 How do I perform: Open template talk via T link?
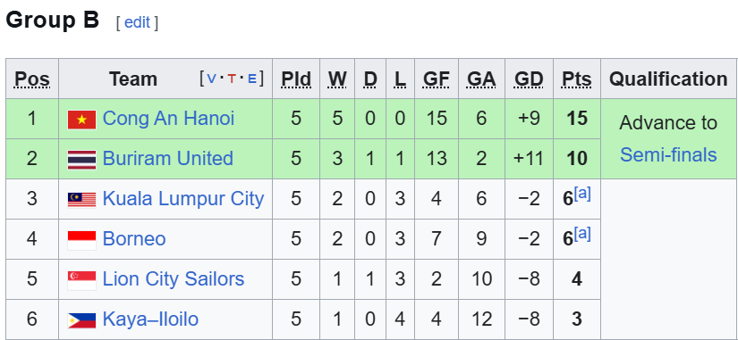pos(232,79)
